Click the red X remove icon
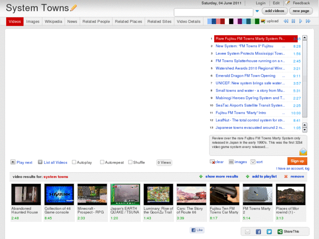Image resolution: width=319 pixels, height=239 pixels. click(286, 176)
